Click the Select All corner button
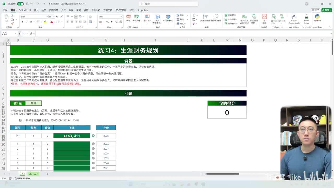This screenshot has width=334, height=188. 3,40
